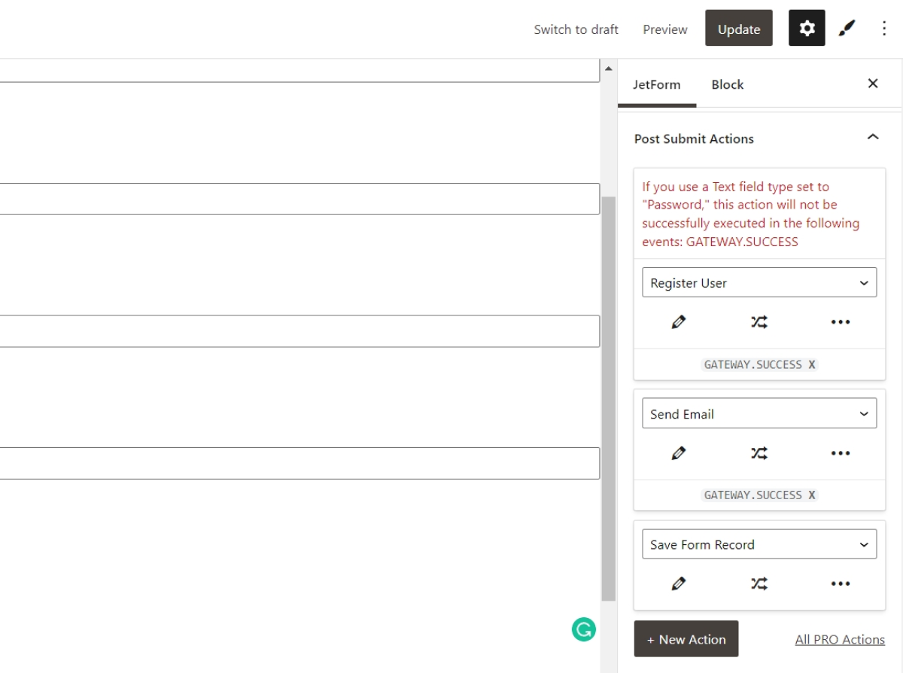Open conditions shuffle icon for Send Email
The image size is (903, 673).
click(x=759, y=453)
